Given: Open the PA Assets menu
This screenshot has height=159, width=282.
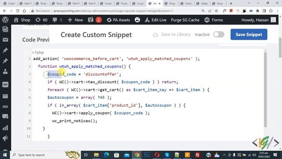Looking at the screenshot, I should click(118, 20).
